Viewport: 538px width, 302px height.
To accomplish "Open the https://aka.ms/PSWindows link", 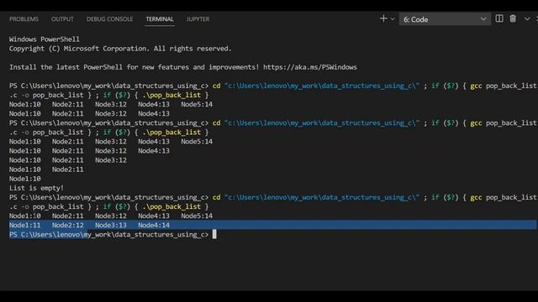I will click(x=310, y=67).
